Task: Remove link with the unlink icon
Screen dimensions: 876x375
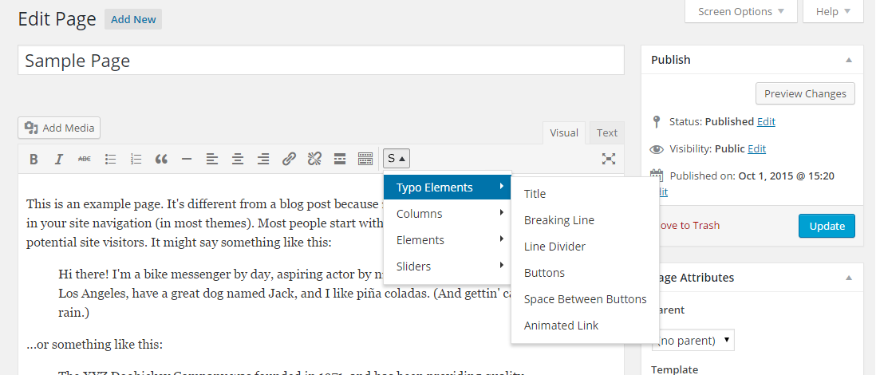Action: [x=314, y=160]
